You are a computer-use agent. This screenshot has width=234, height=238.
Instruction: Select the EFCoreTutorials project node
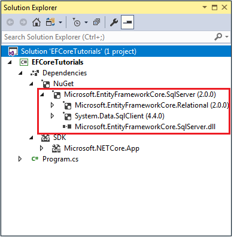point(57,62)
